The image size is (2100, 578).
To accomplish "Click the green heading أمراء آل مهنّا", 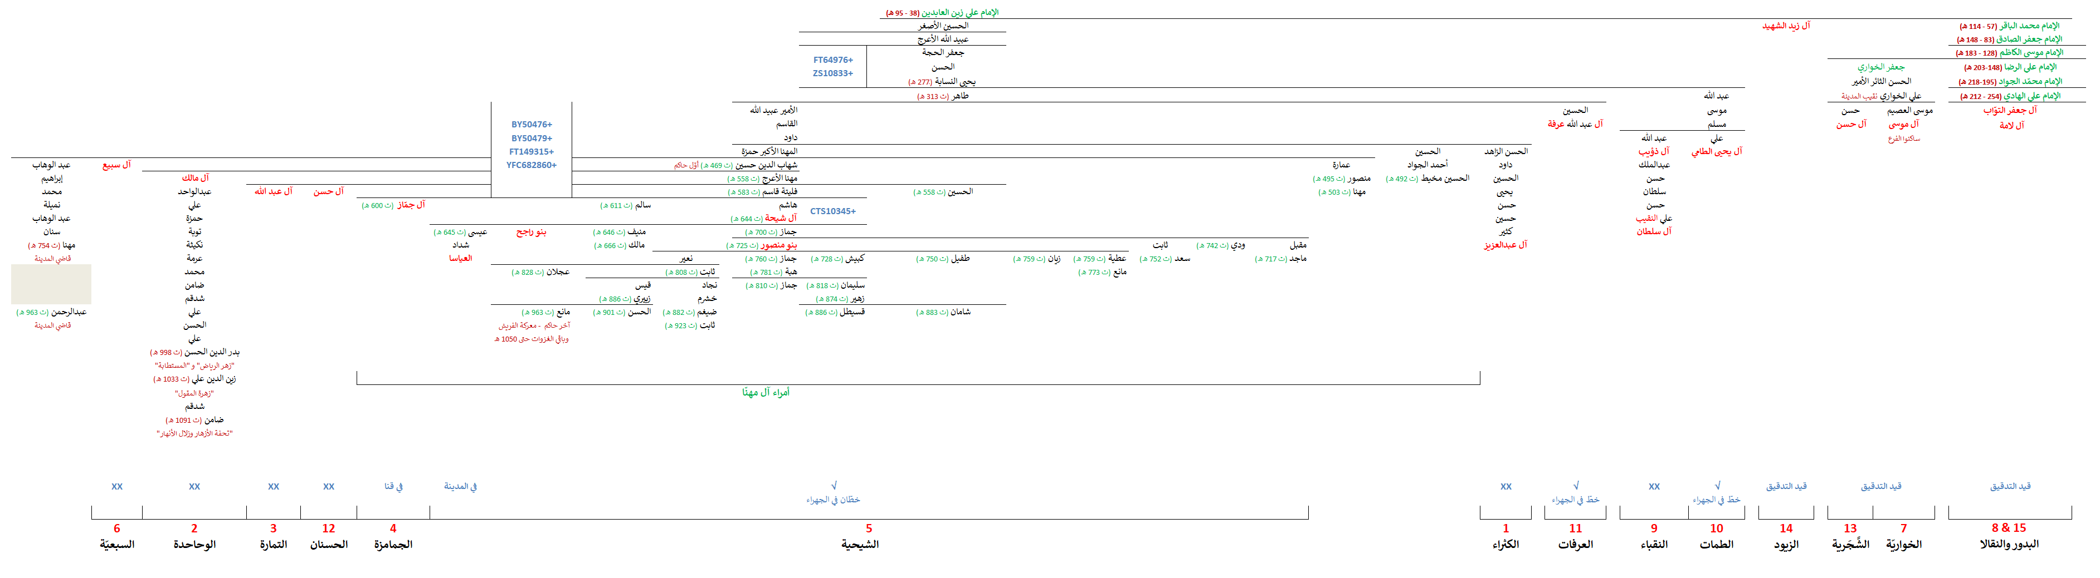I will click(766, 392).
